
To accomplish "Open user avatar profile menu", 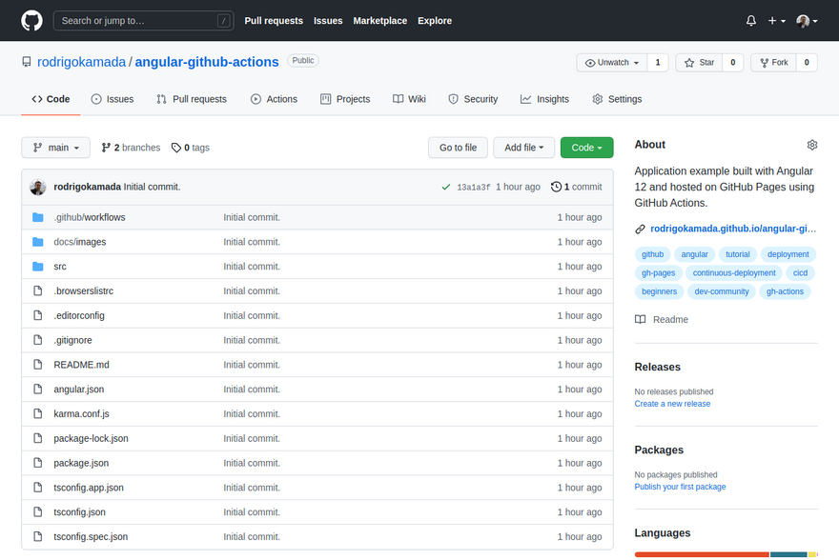I will coord(807,21).
